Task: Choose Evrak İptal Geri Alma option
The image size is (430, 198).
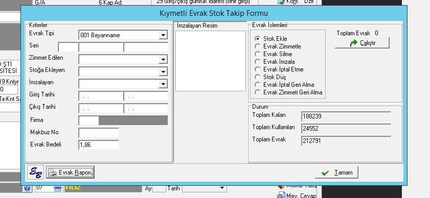Action: [258, 85]
